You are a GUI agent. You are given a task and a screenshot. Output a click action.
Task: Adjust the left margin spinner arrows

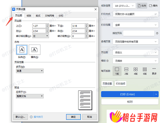click(x=47, y=31)
